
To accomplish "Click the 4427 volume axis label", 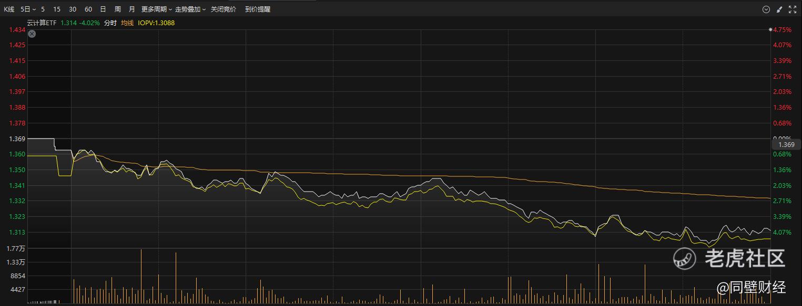I will click(x=18, y=290).
